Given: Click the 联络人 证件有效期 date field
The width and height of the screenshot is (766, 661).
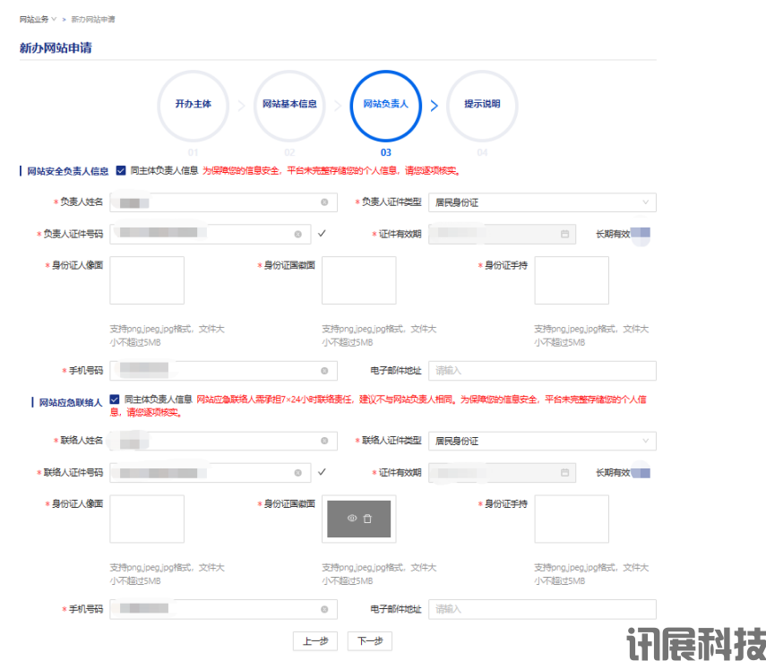Looking at the screenshot, I should (503, 472).
